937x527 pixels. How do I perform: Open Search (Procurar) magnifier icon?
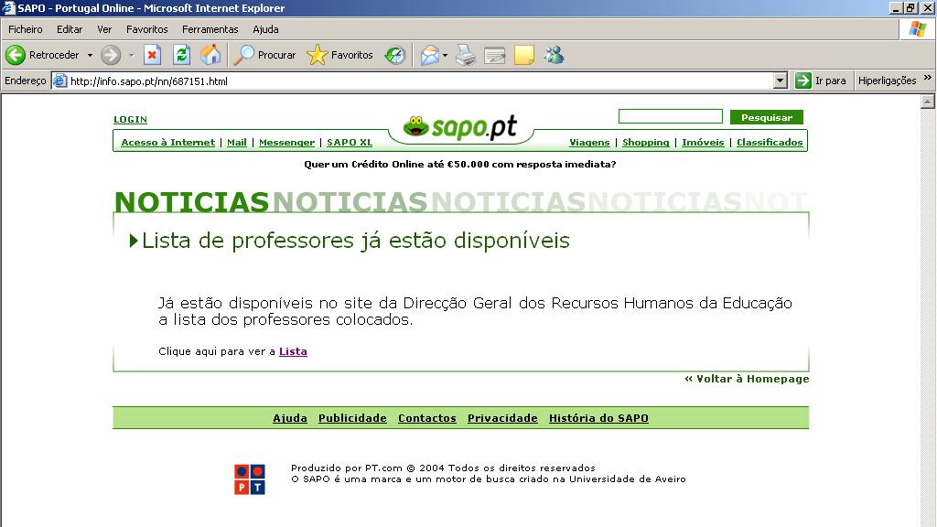(x=243, y=55)
